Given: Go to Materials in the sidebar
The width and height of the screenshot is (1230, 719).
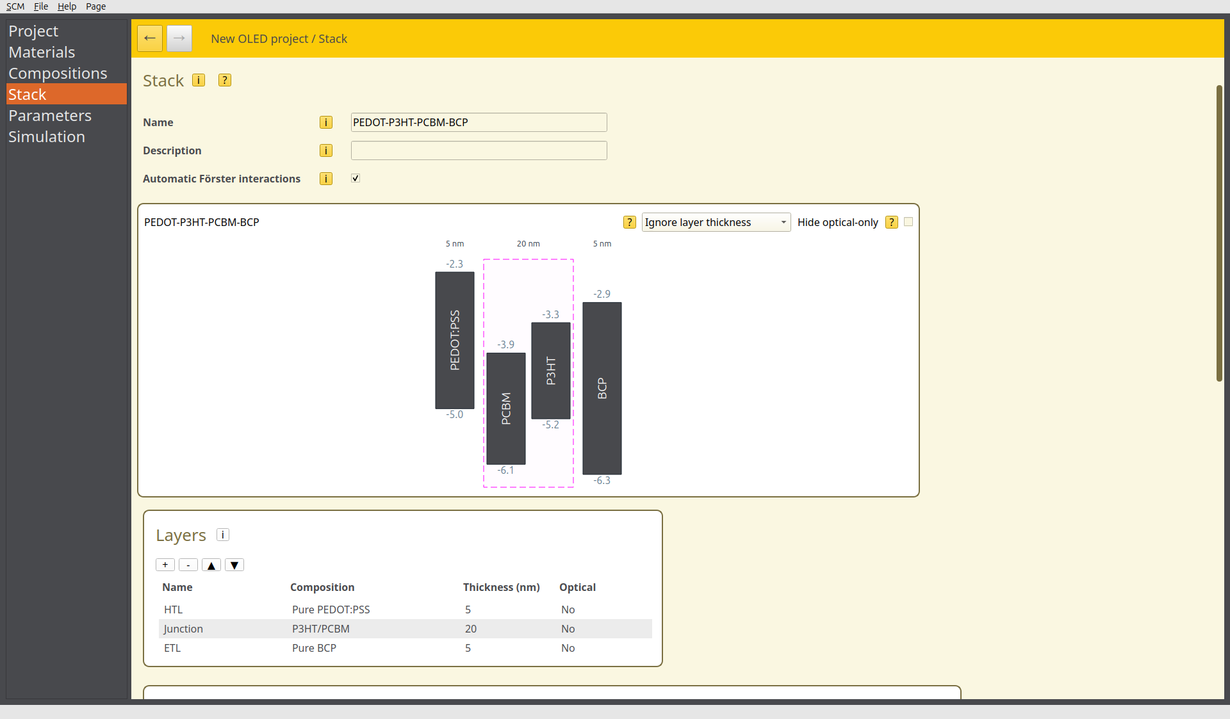Looking at the screenshot, I should click(42, 52).
